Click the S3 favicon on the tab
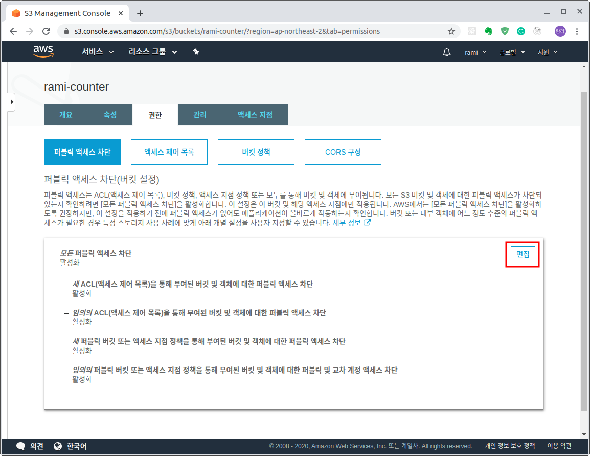 (16, 13)
